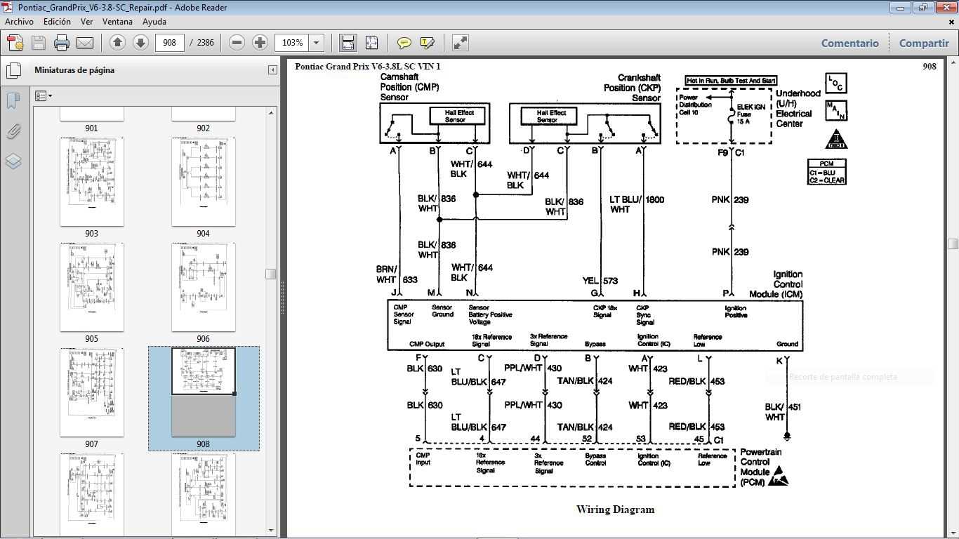This screenshot has width=959, height=539.
Task: Open the thumbnail options dropdown
Action: point(44,95)
